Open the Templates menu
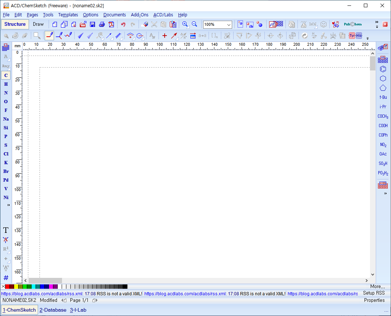Image resolution: width=391 pixels, height=316 pixels. tap(68, 15)
